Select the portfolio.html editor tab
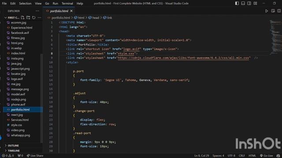This screenshot has width=282, height=158. coord(59,11)
